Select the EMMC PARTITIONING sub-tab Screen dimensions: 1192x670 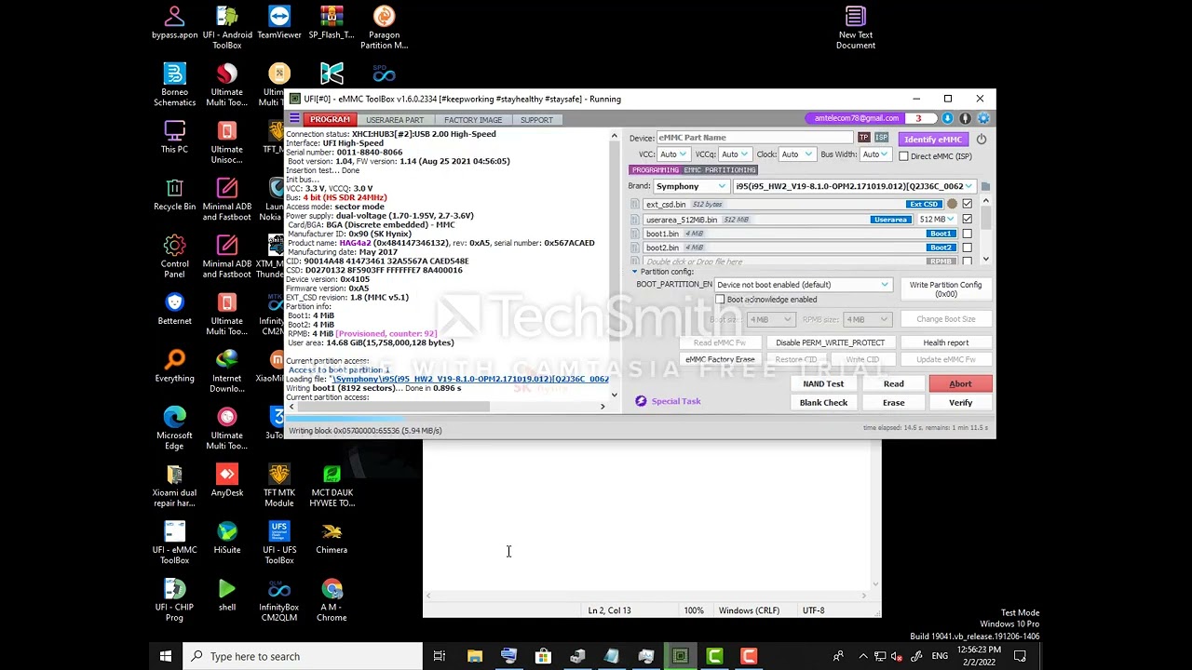720,170
